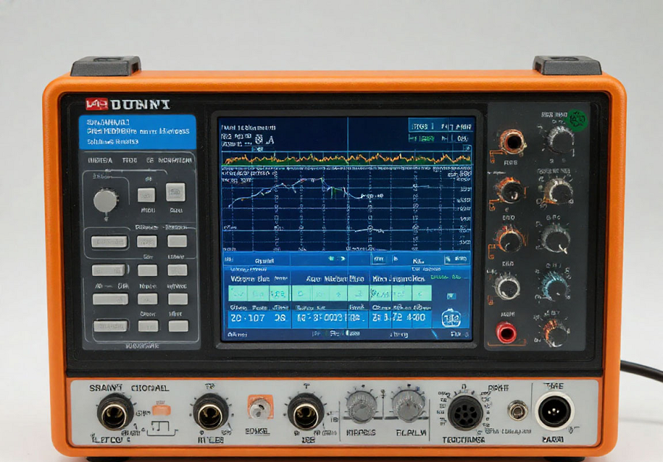The height and width of the screenshot is (462, 663).
Task: Click the red brand logo beside DUNNI
Action: point(97,104)
